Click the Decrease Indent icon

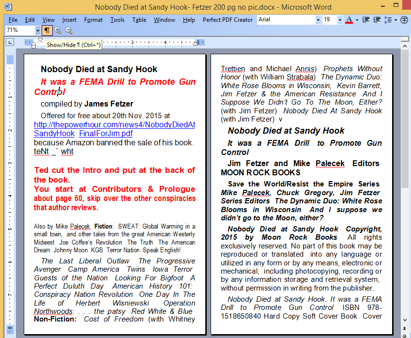coord(365,20)
